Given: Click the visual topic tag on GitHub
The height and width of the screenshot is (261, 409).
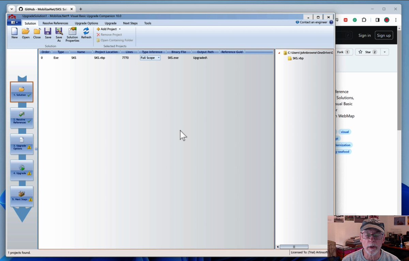Looking at the screenshot, I should [x=345, y=132].
